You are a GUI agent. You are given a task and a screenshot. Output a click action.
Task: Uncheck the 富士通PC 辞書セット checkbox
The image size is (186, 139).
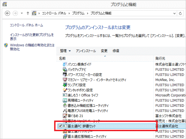click(x=60, y=126)
